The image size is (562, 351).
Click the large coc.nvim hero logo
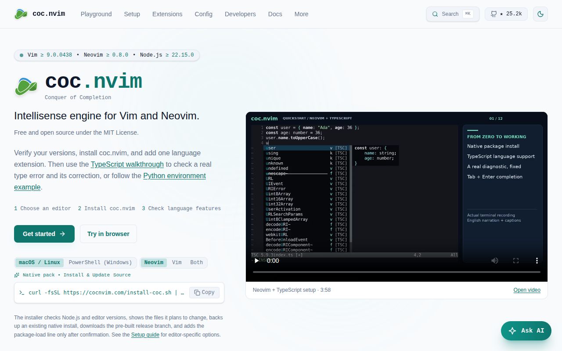tap(26, 86)
